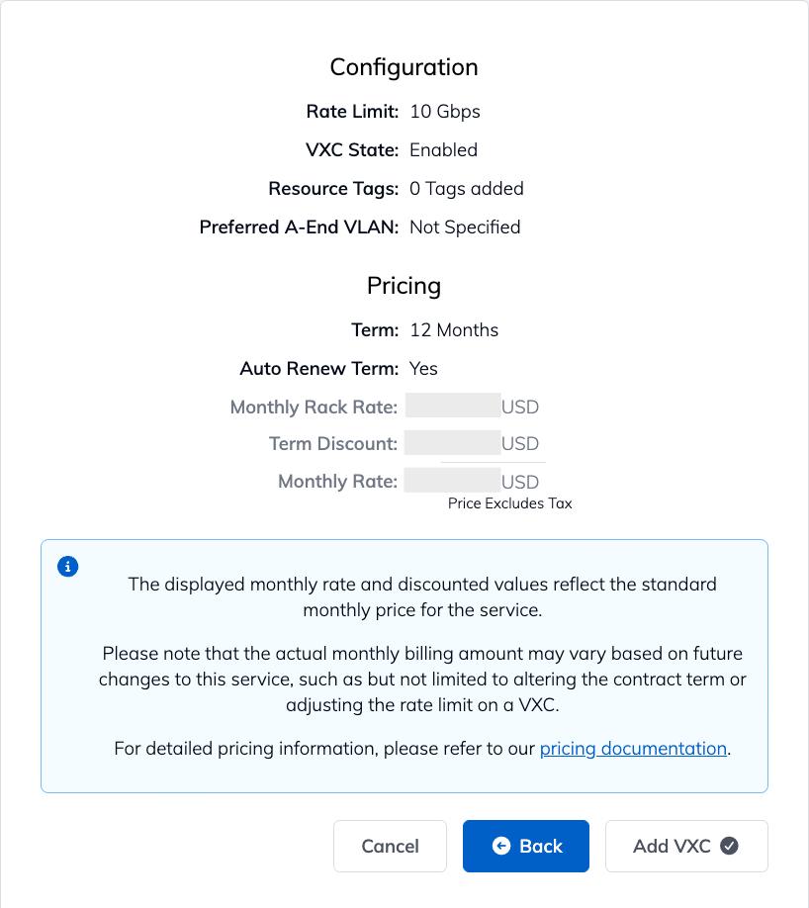Screen dimensions: 809x908
Task: Click the Pricing section heading
Action: (x=404, y=286)
